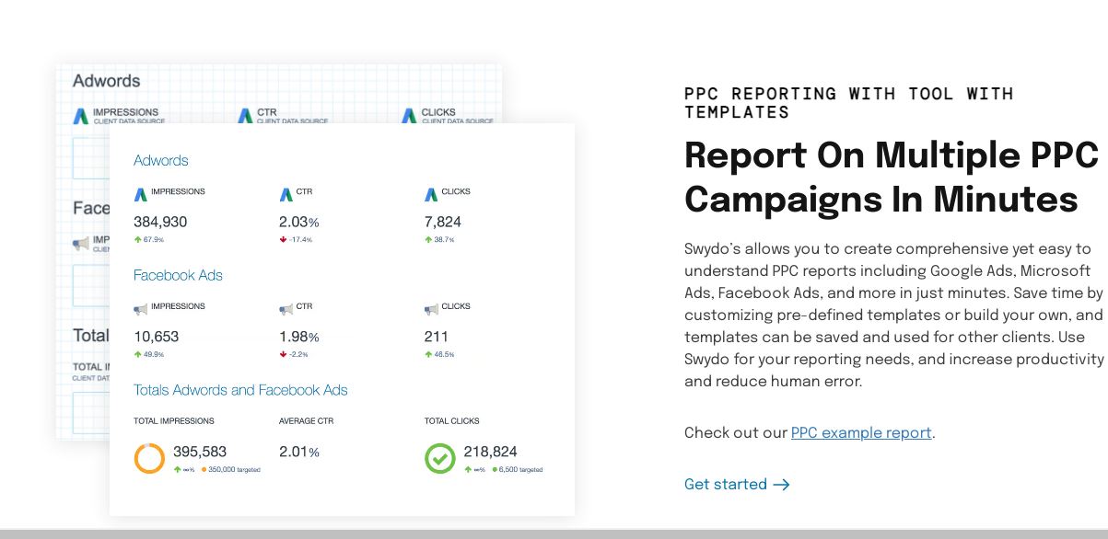Click the Get started link
Image resolution: width=1108 pixels, height=539 pixels.
726,485
